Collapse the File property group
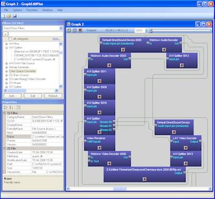This screenshot has height=199, width=215. click(5, 148)
